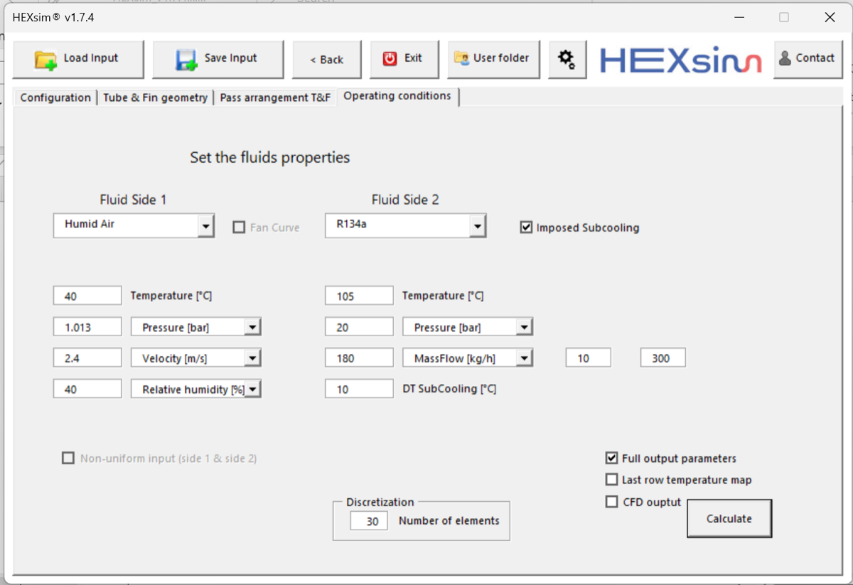Click the DT SubCooling value field

click(359, 389)
